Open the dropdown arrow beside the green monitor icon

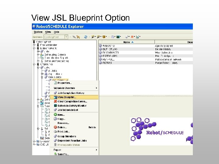pyautogui.click(x=120, y=37)
